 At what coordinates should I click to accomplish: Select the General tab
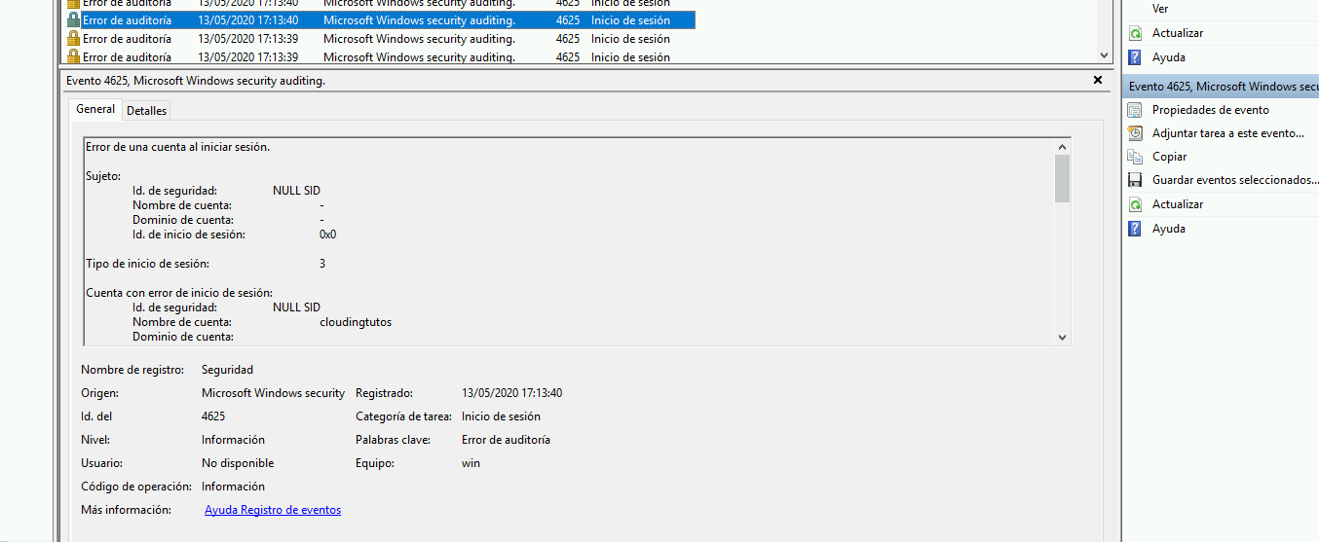click(95, 110)
